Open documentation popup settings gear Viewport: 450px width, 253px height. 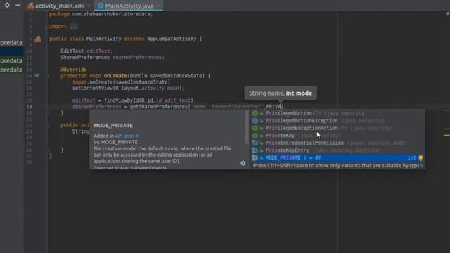pyautogui.click(x=243, y=163)
